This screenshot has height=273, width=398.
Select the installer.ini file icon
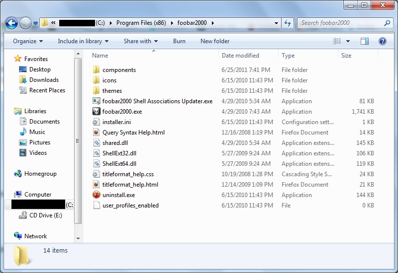96,122
